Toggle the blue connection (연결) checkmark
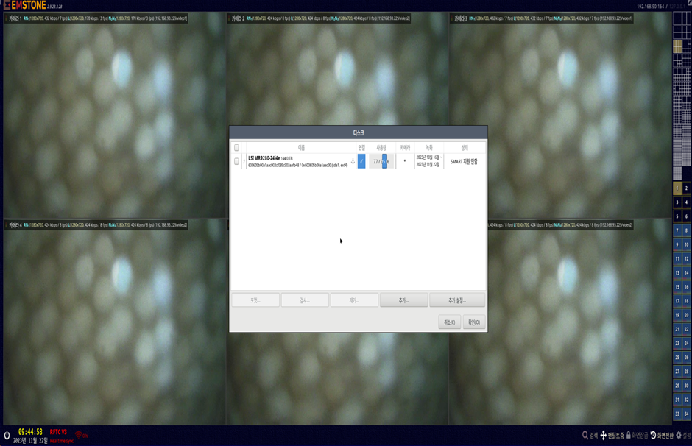The height and width of the screenshot is (446, 692). coord(361,161)
